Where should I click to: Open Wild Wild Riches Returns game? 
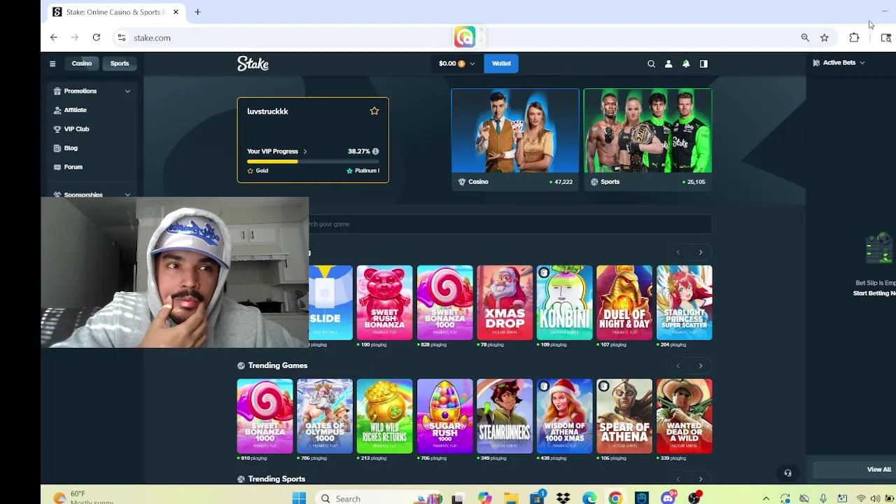coord(384,416)
